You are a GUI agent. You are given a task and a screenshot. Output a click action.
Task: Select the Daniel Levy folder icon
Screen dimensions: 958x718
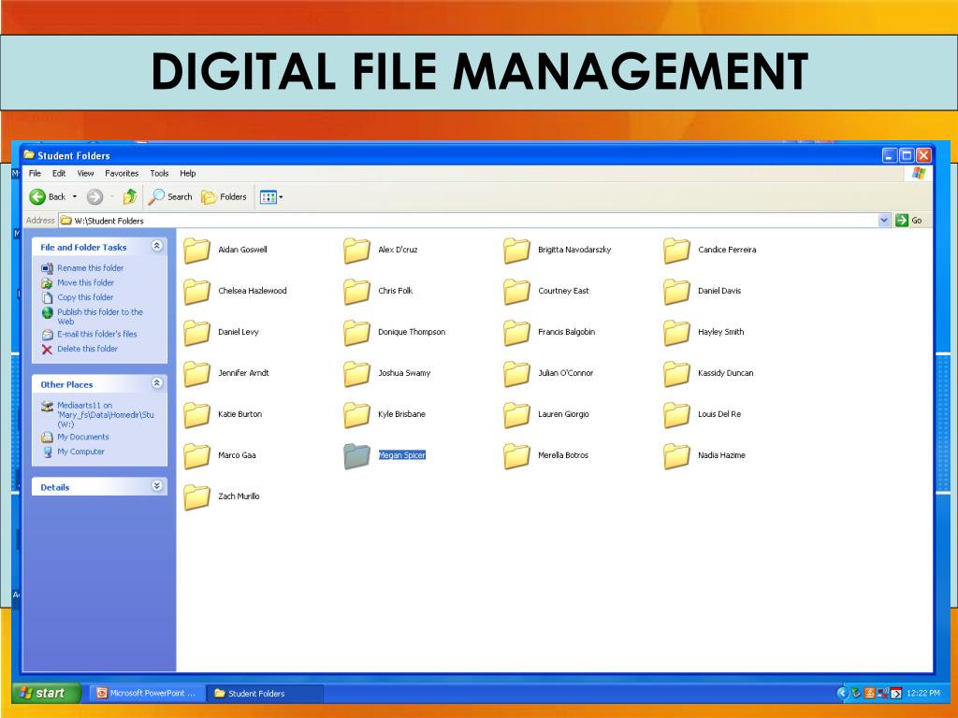(196, 333)
